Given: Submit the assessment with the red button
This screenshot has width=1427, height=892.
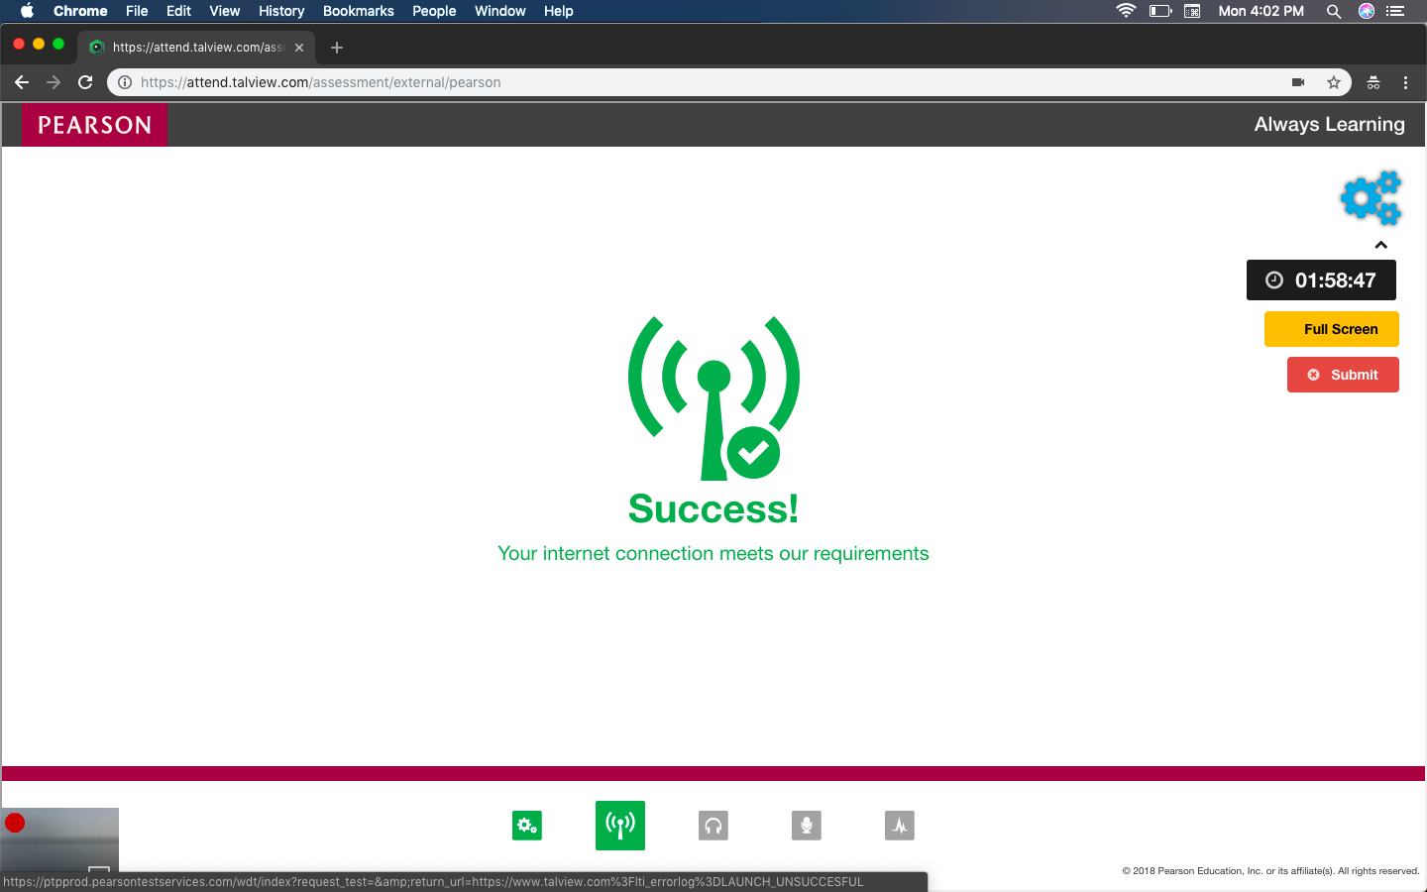Looking at the screenshot, I should [1343, 375].
